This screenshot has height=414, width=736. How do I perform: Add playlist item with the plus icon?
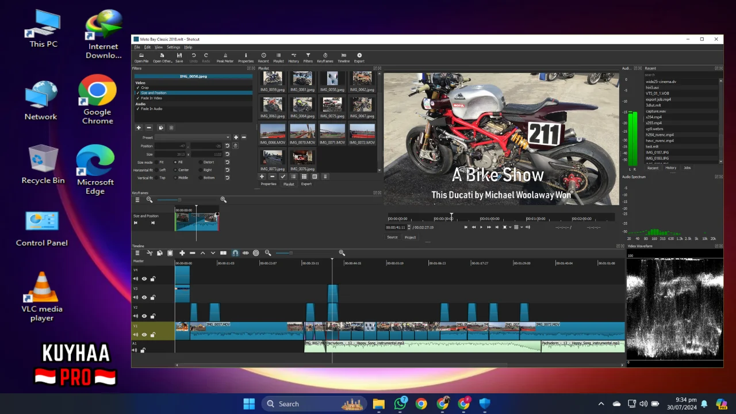[262, 177]
